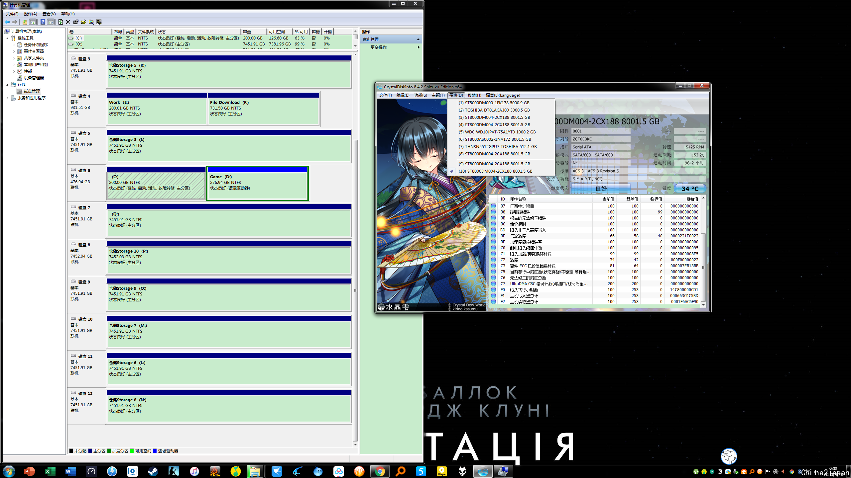Viewport: 851px width, 478px height.
Task: Open the 查看(V) menu in Computer Management
Action: (x=49, y=14)
